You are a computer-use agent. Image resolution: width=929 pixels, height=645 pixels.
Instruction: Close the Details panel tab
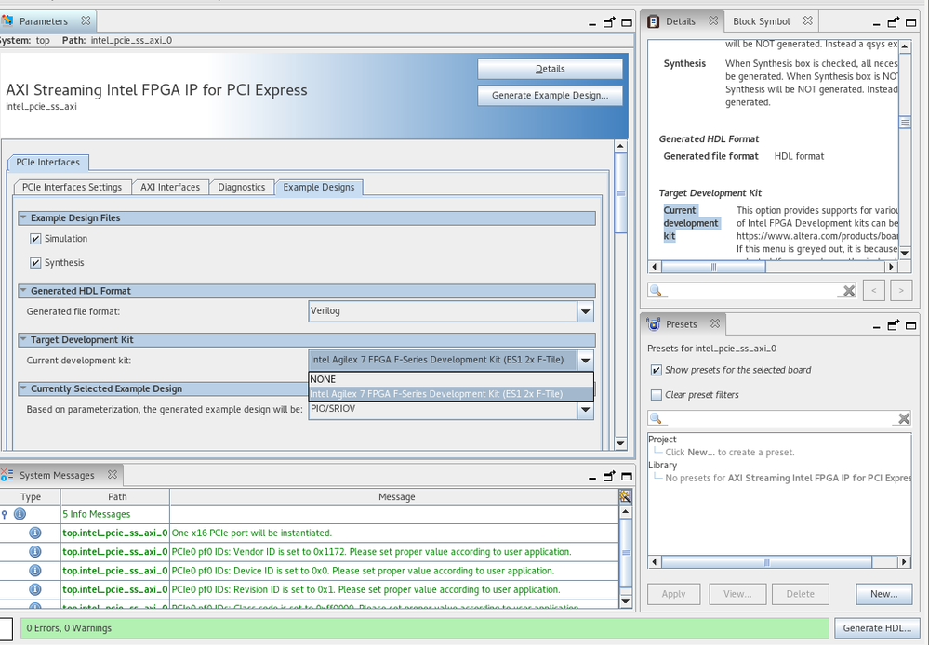pos(713,20)
